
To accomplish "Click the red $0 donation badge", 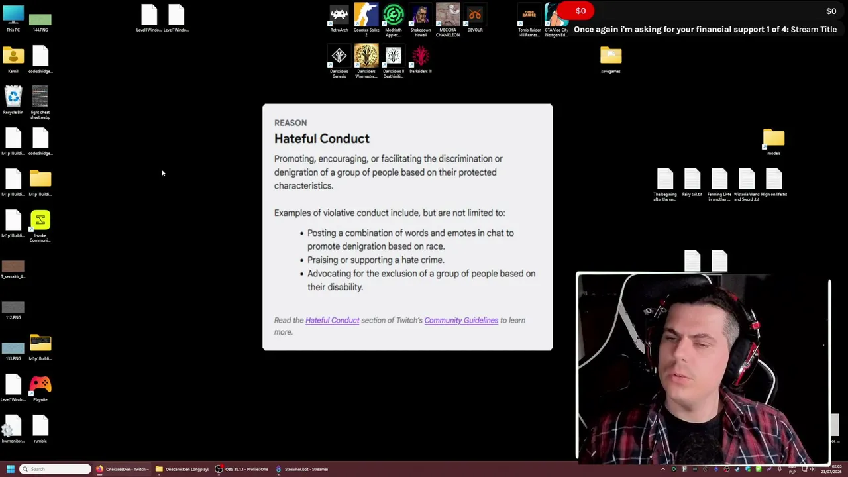I will [x=575, y=11].
